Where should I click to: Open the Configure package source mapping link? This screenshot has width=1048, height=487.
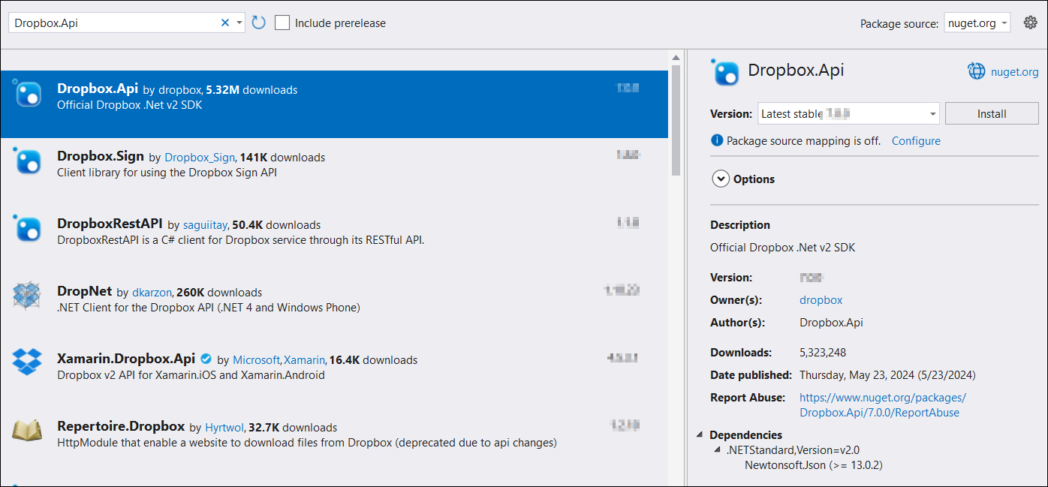point(916,140)
